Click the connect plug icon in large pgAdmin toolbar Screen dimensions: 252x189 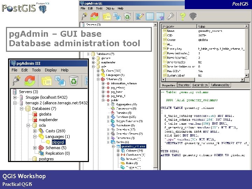coord(84,16)
